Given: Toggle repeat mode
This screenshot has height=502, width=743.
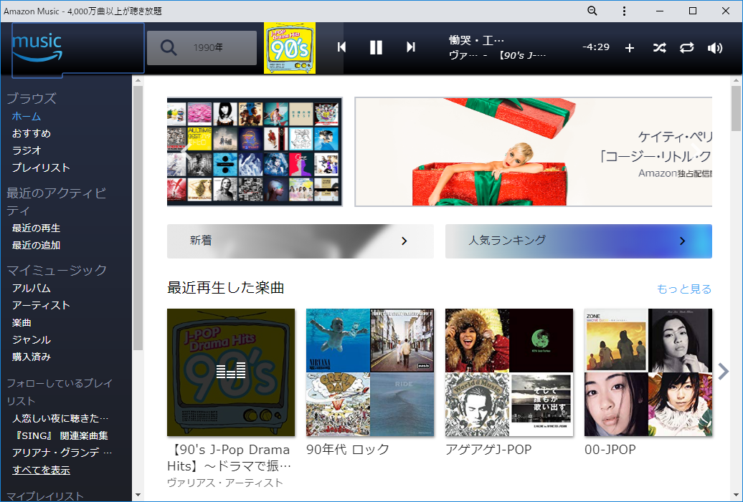Looking at the screenshot, I should (686, 48).
